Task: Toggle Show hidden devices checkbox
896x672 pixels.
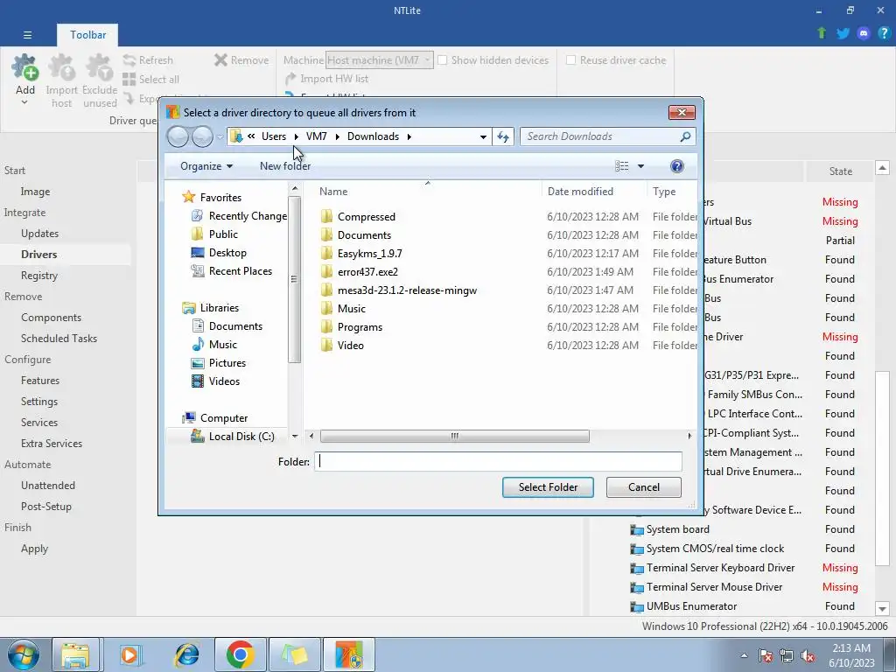Action: point(442,60)
